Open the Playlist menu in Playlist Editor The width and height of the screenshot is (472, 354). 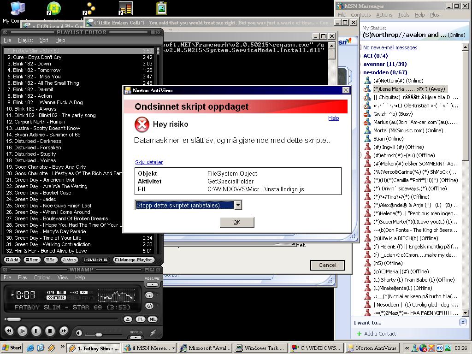tap(25, 40)
